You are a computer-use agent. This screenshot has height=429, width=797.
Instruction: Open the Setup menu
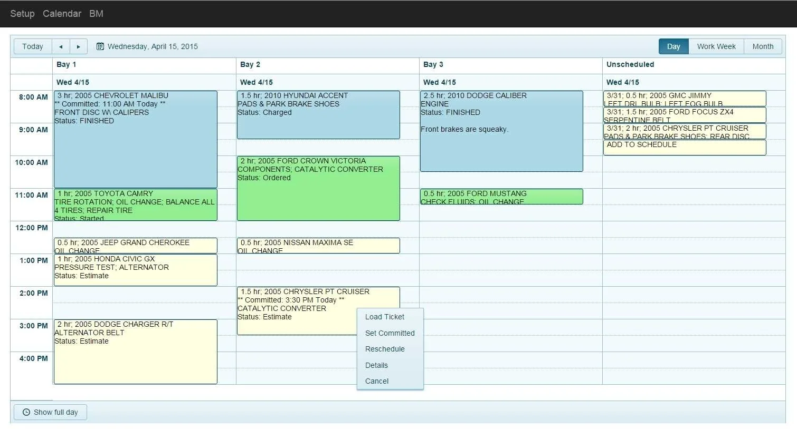22,14
